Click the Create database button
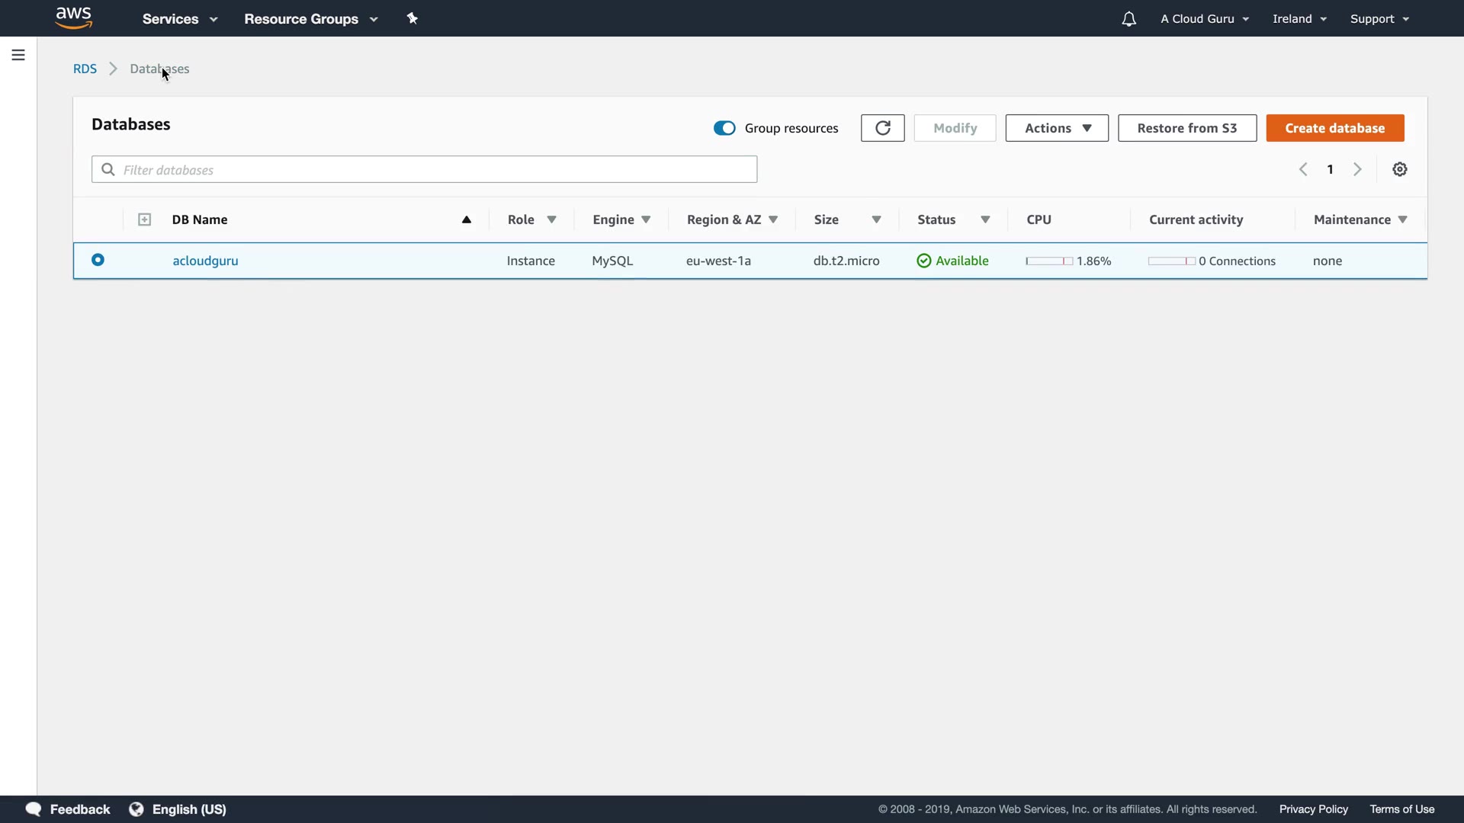 tap(1334, 128)
